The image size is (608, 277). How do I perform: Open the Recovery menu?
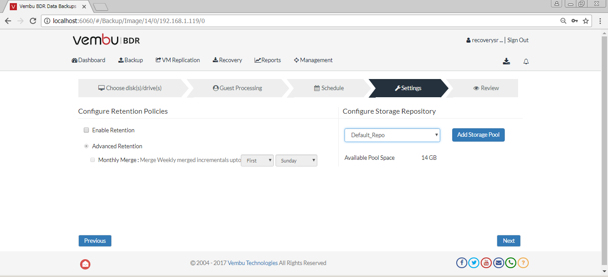(227, 60)
